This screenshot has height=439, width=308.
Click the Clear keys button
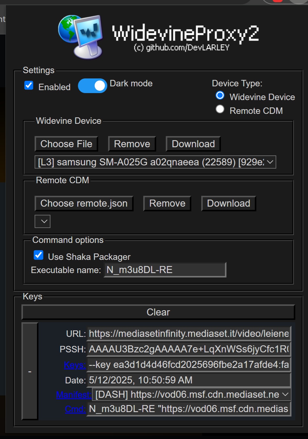(158, 312)
